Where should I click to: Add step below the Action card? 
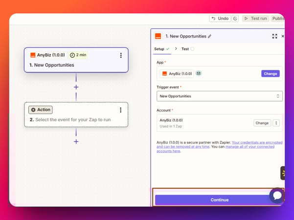point(76,141)
